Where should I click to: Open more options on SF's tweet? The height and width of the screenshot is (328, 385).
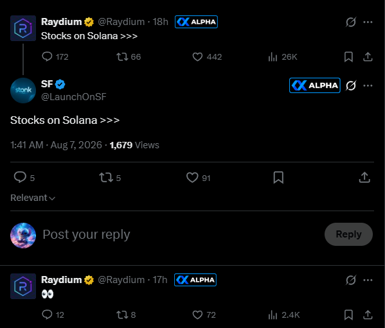pos(368,85)
